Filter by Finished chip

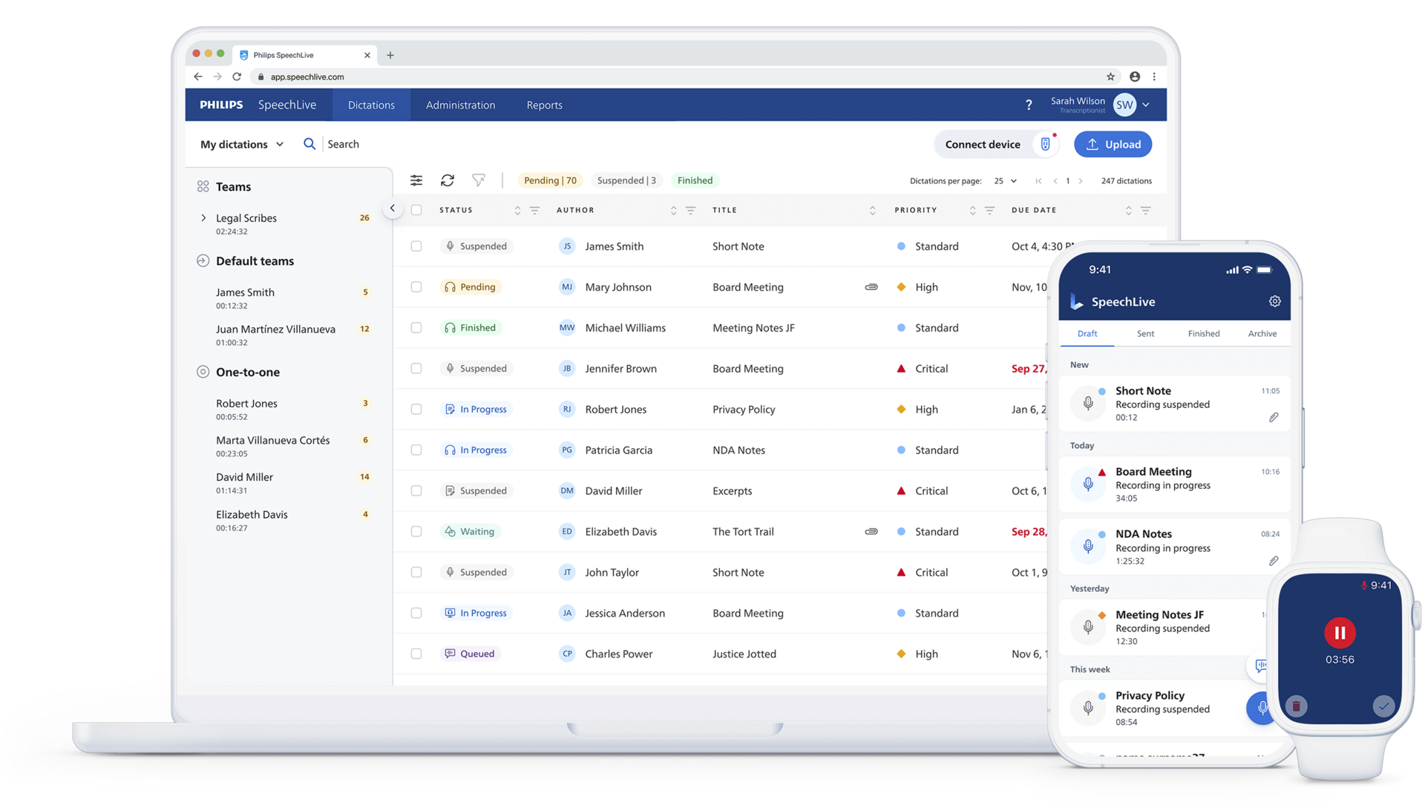(695, 180)
